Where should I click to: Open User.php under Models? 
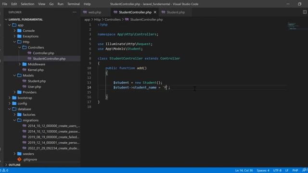pos(34,86)
